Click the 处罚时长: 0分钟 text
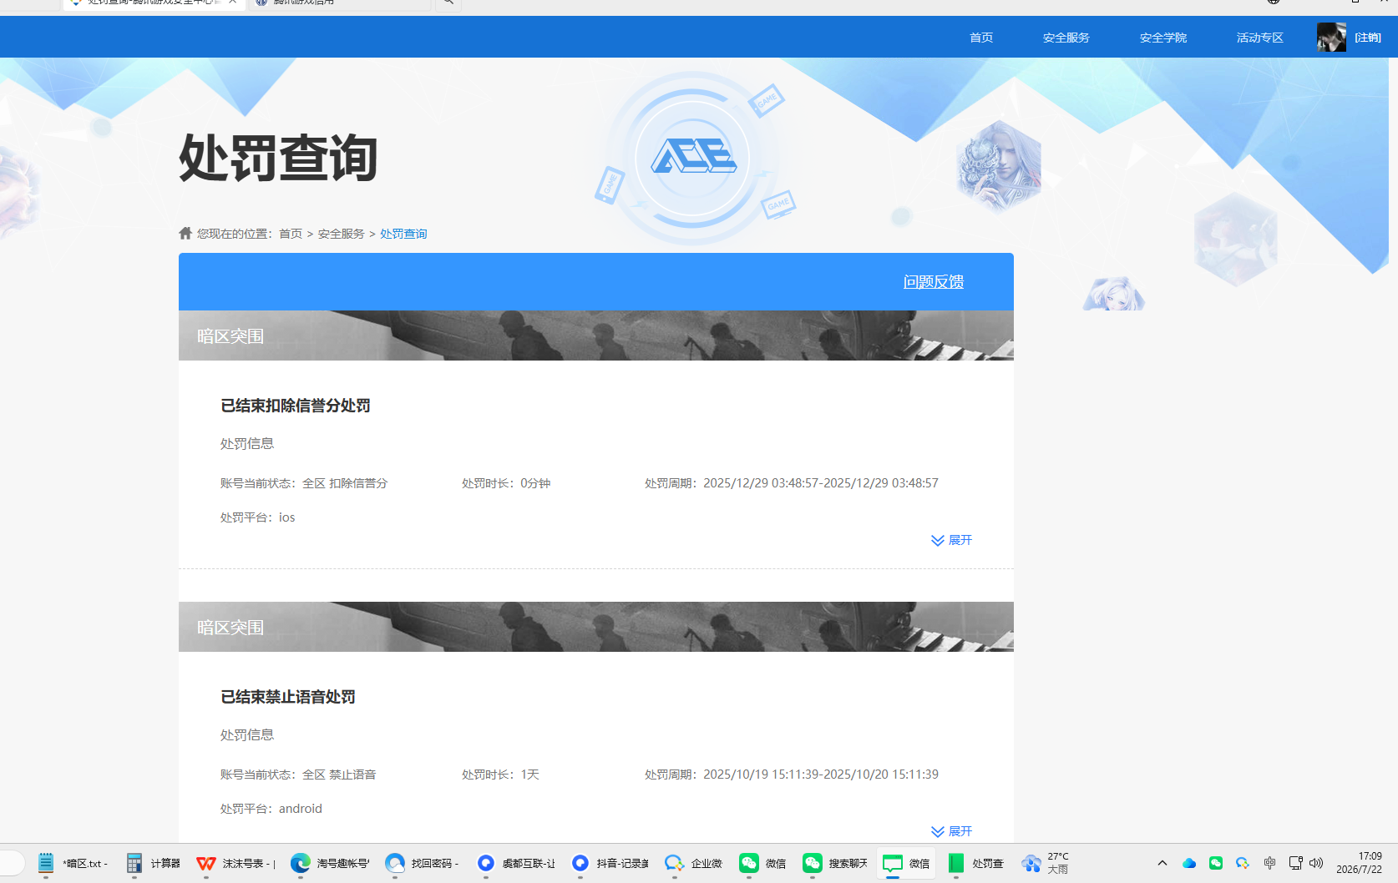This screenshot has height=883, width=1398. click(506, 483)
